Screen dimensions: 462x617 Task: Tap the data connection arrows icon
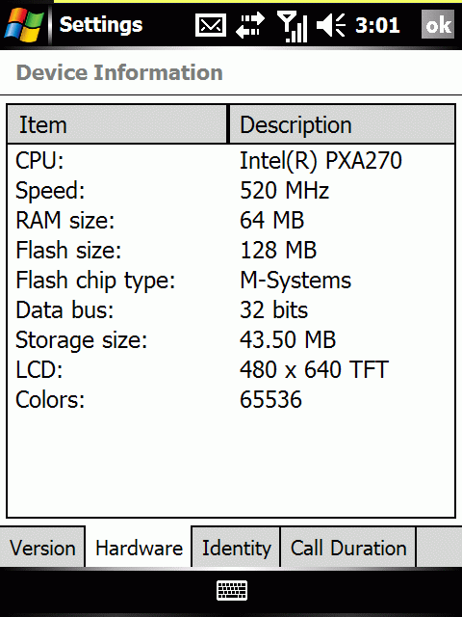(x=250, y=26)
